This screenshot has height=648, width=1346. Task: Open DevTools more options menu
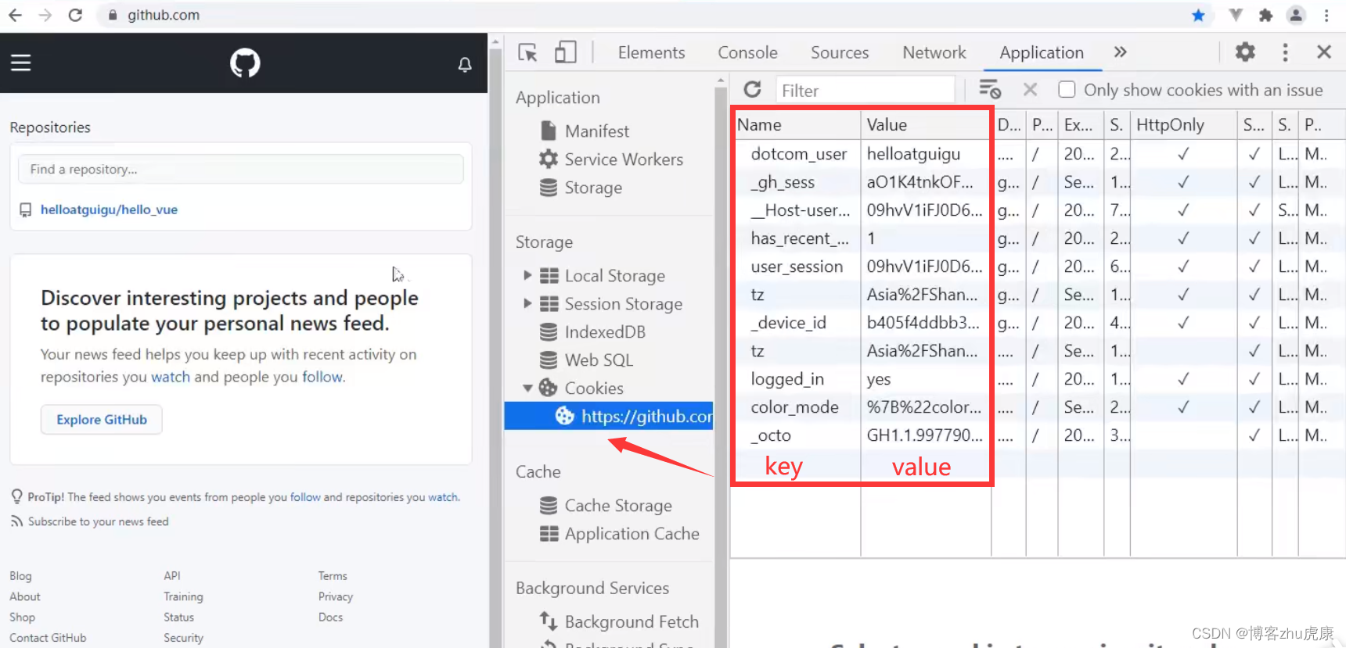click(x=1285, y=52)
